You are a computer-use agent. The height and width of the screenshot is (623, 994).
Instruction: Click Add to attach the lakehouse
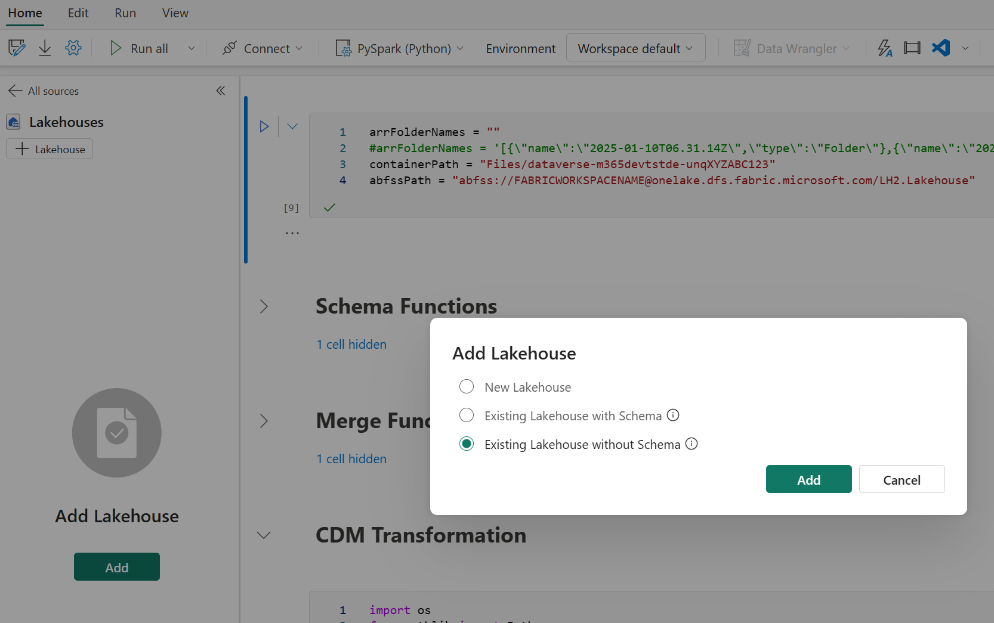pyautogui.click(x=808, y=479)
